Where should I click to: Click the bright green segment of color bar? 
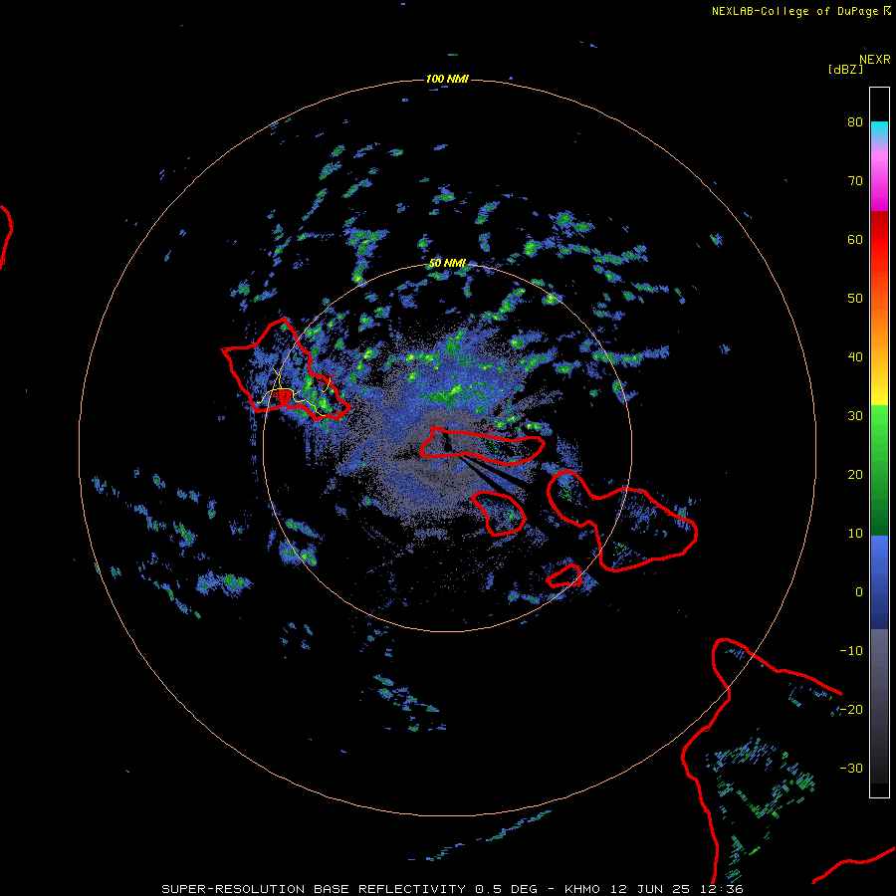point(879,422)
